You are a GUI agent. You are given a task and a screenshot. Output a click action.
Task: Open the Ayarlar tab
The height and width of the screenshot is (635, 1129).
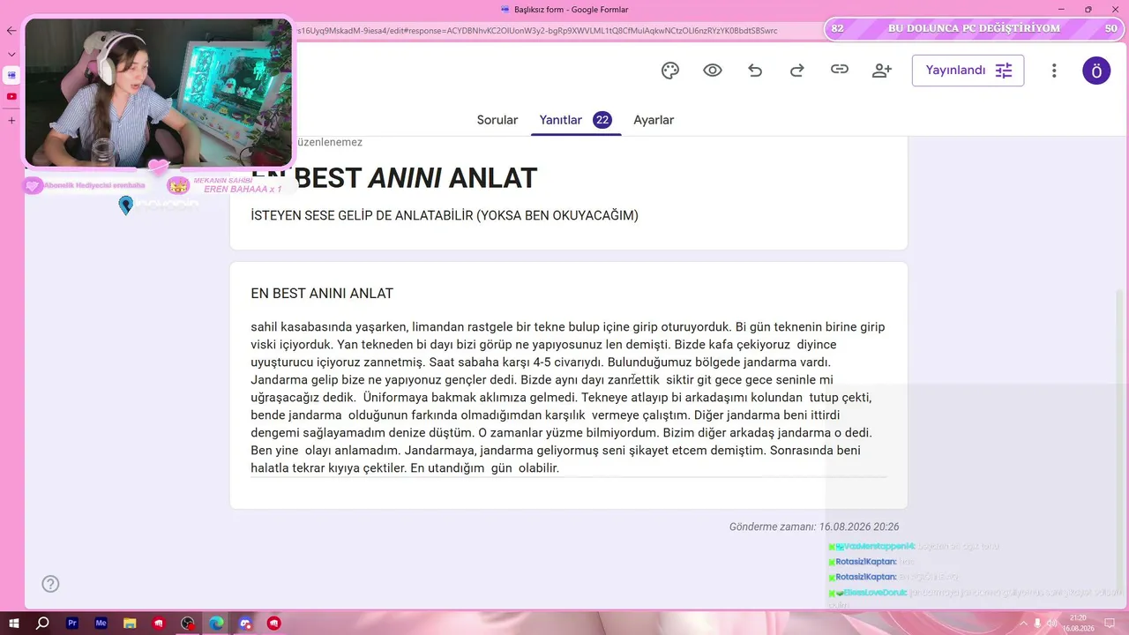(x=654, y=120)
